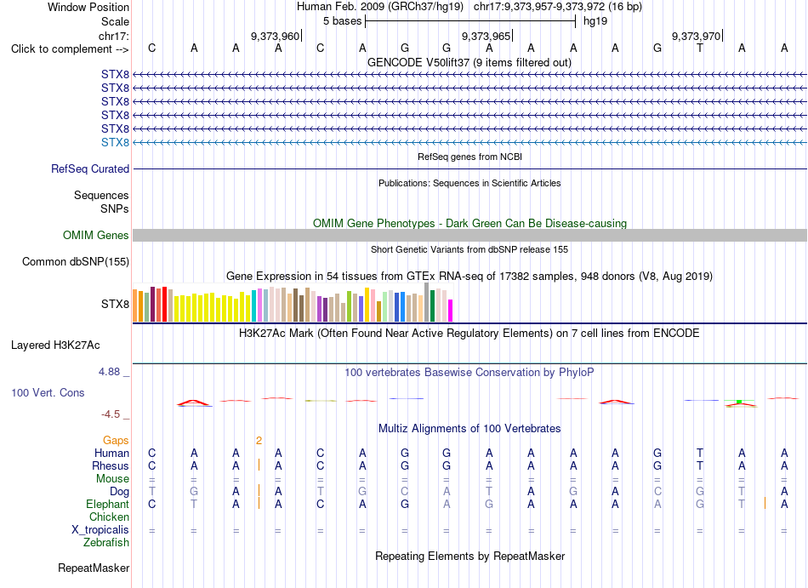Click the '9,373,960' ruler position

pos(275,36)
